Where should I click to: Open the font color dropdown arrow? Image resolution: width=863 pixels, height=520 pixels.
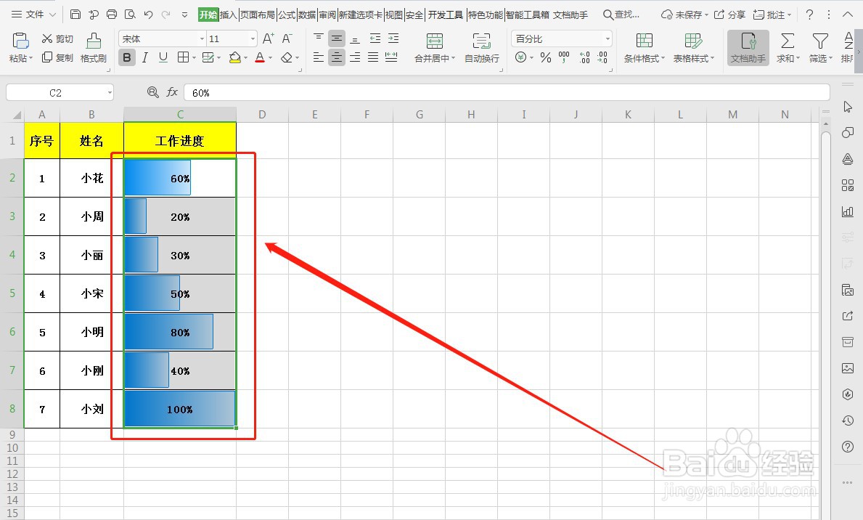coord(270,58)
